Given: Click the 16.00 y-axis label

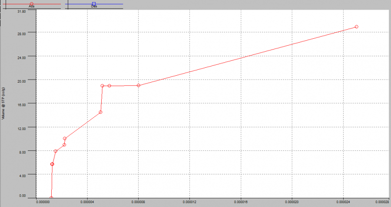Looking at the screenshot, I should tap(22, 105).
